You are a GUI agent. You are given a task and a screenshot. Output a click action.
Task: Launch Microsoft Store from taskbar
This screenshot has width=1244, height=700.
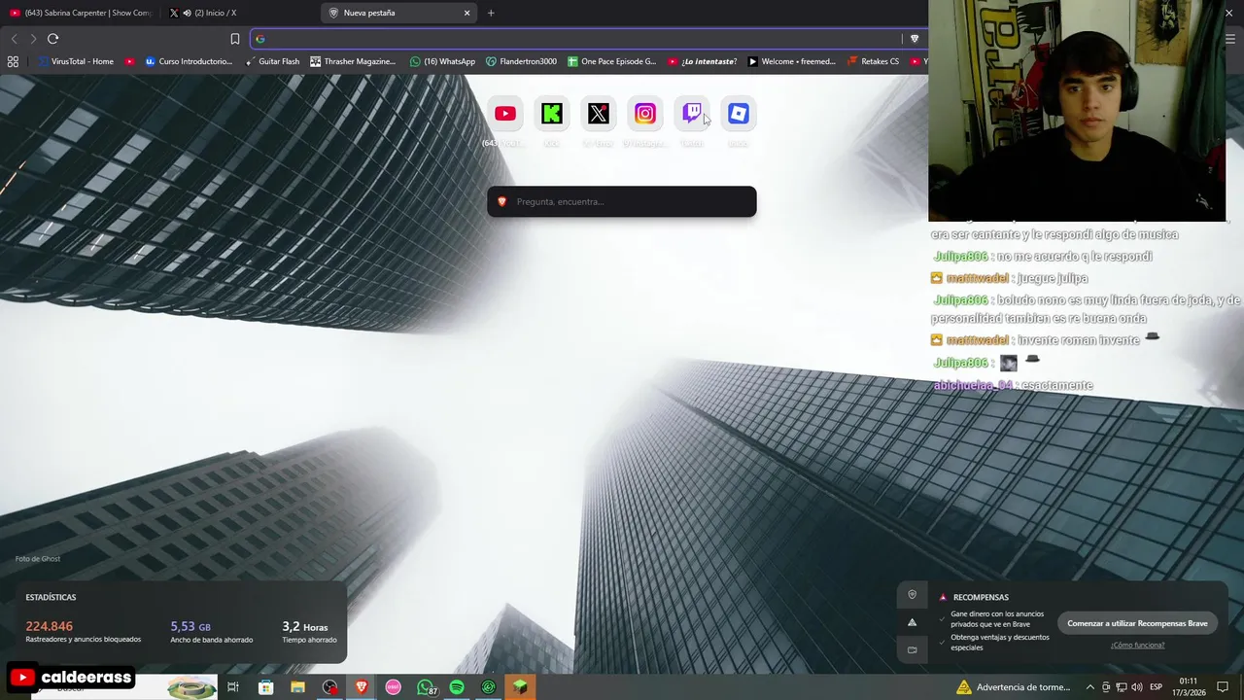point(265,687)
